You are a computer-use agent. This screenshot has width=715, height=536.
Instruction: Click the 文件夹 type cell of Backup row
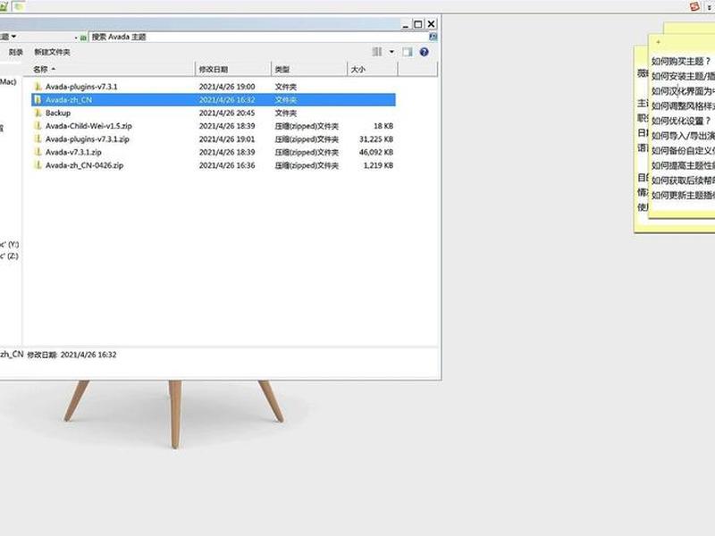coord(285,113)
